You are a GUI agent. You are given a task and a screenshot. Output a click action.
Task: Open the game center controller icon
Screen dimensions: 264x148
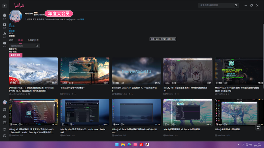5,109
